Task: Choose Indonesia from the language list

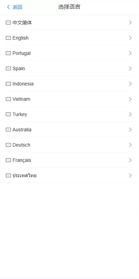Action: pos(69,84)
